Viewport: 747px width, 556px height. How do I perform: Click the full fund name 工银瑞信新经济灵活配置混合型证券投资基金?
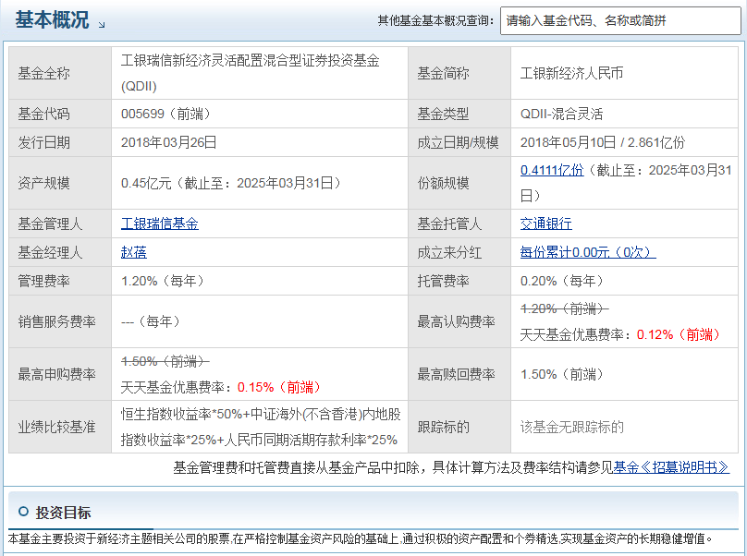(251, 61)
